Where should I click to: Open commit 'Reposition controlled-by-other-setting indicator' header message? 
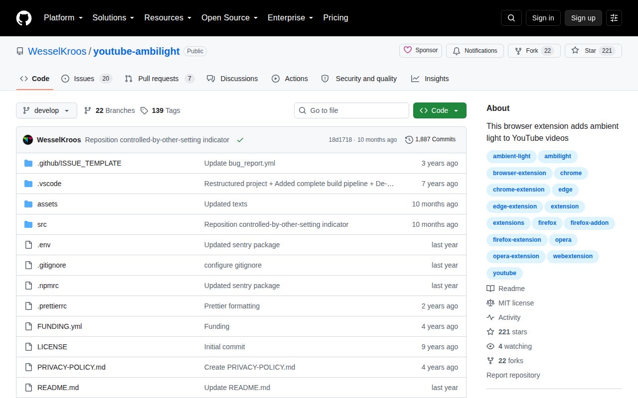pos(157,140)
